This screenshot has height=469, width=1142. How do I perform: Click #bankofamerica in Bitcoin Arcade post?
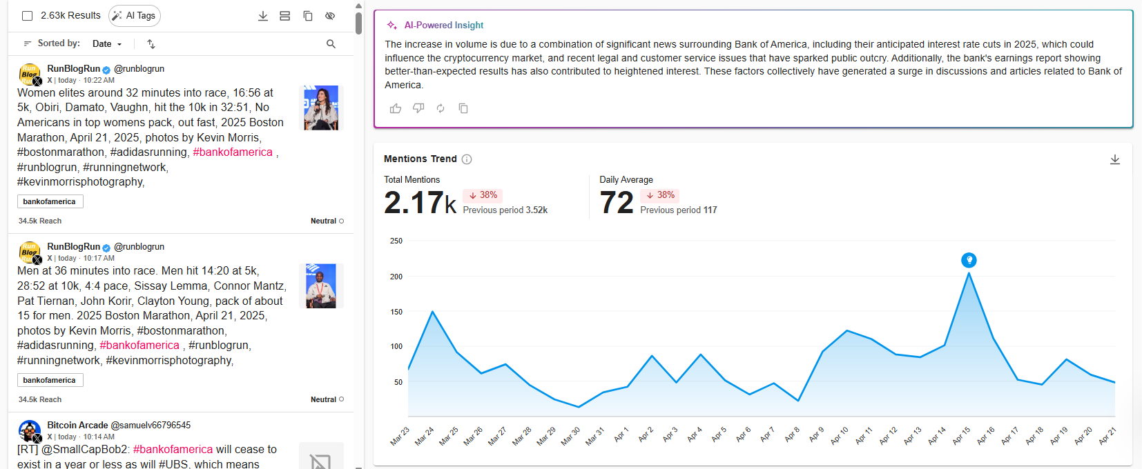pyautogui.click(x=173, y=450)
